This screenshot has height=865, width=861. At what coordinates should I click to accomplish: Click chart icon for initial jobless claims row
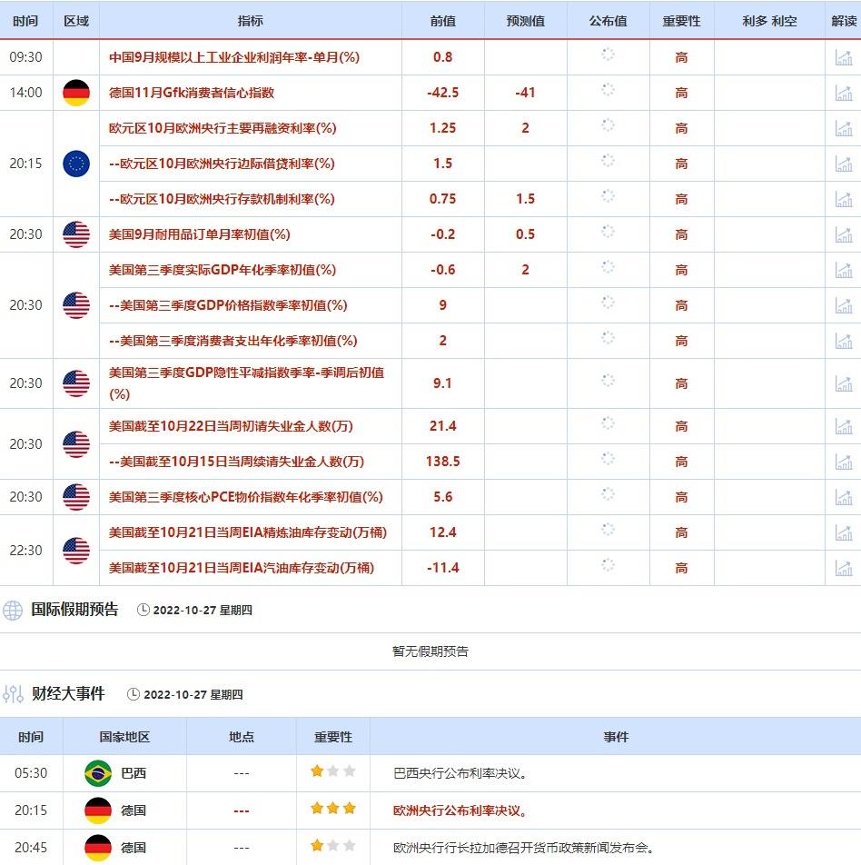tap(843, 426)
